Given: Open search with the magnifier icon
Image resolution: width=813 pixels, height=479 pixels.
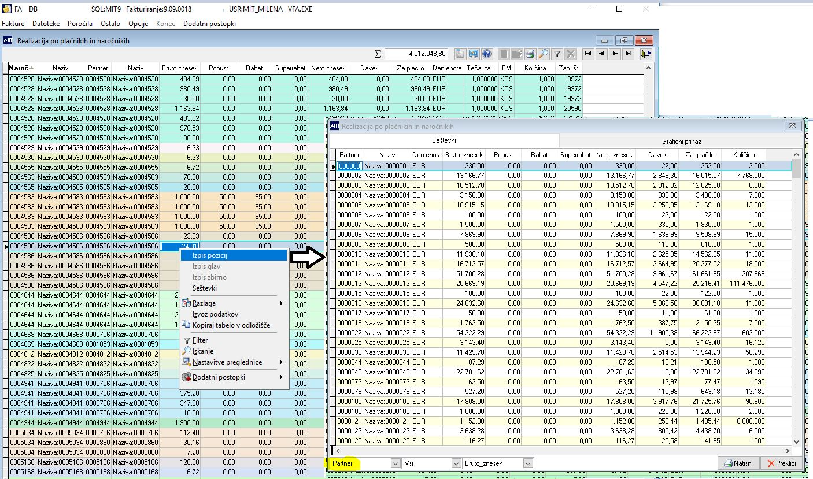Looking at the screenshot, I should click(x=543, y=54).
